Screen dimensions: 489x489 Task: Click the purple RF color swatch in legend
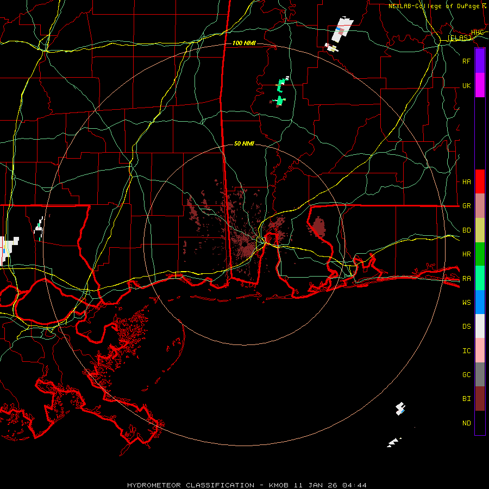[x=480, y=61]
